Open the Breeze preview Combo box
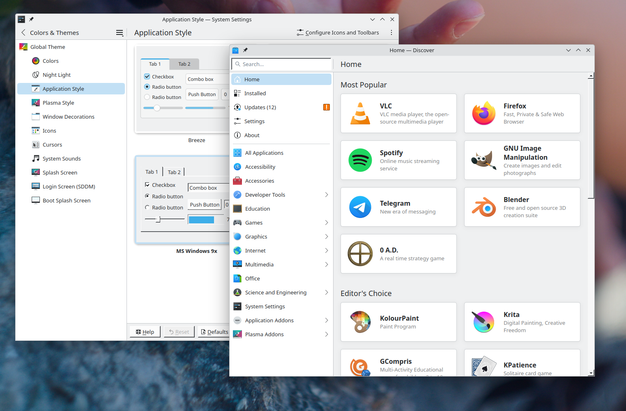 pyautogui.click(x=207, y=79)
